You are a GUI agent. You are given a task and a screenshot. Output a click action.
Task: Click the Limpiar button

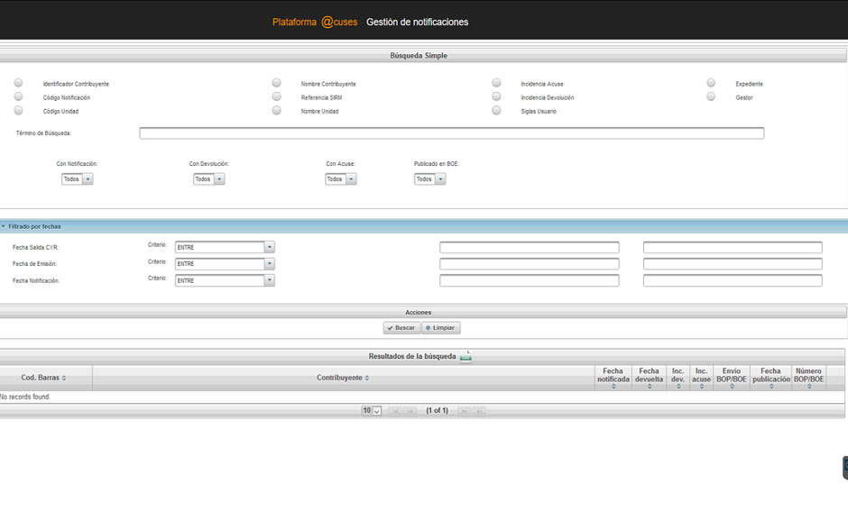pos(440,328)
